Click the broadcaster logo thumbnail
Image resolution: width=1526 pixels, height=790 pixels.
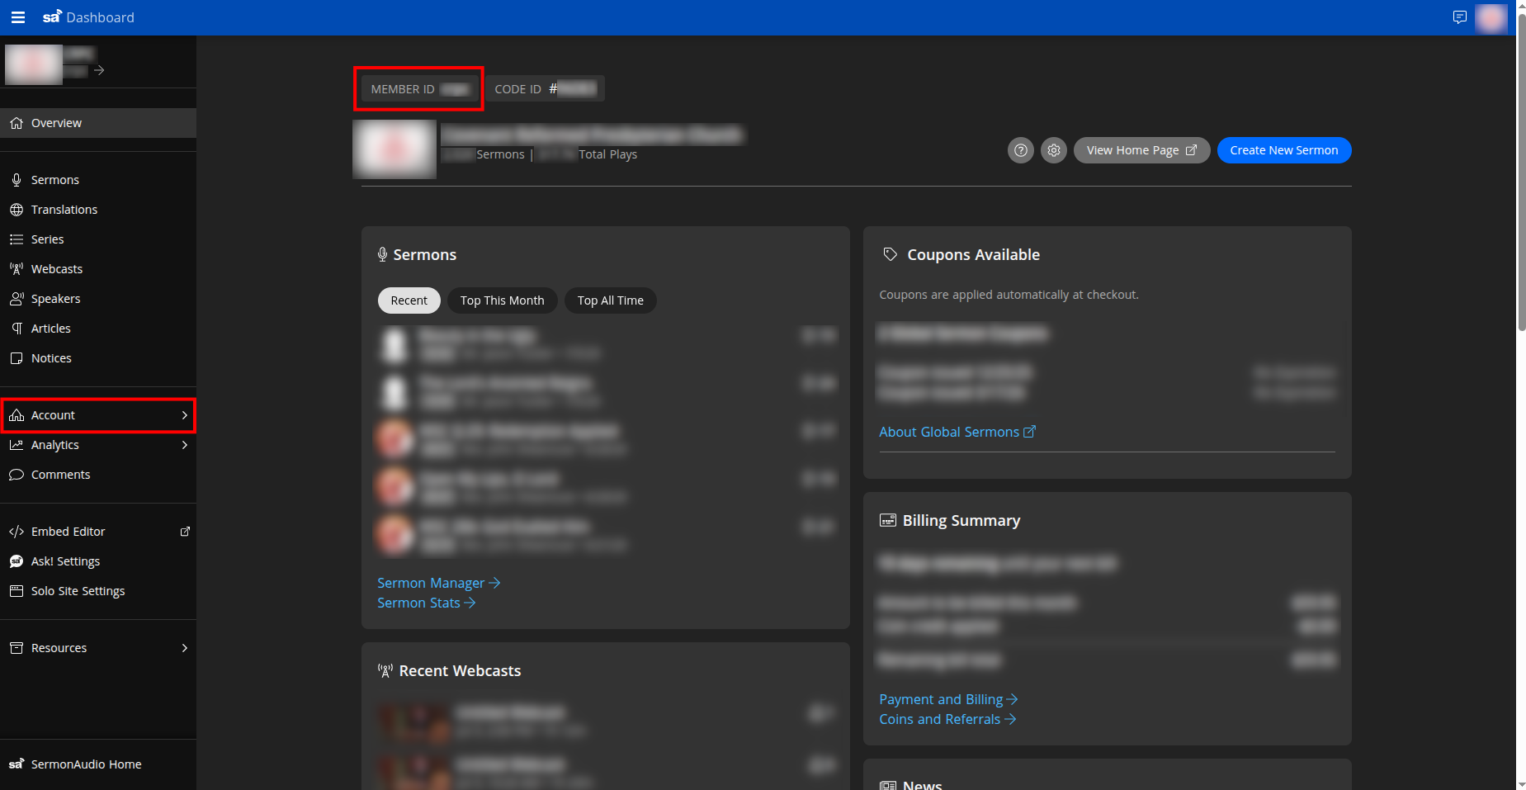[x=394, y=149]
